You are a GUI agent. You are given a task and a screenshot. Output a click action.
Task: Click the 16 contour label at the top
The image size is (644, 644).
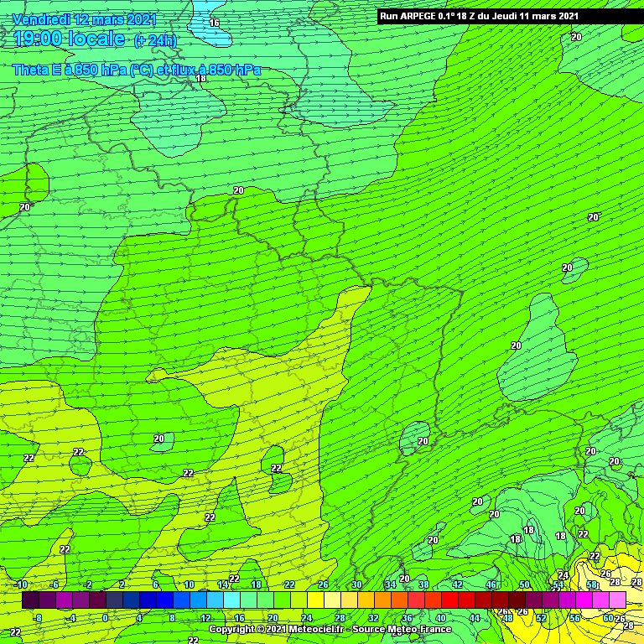(214, 23)
